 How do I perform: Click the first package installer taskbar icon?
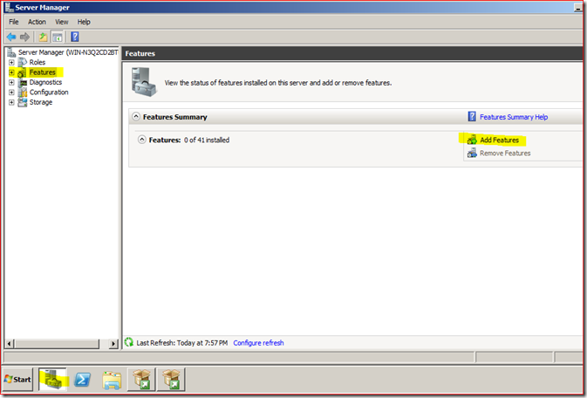point(141,380)
